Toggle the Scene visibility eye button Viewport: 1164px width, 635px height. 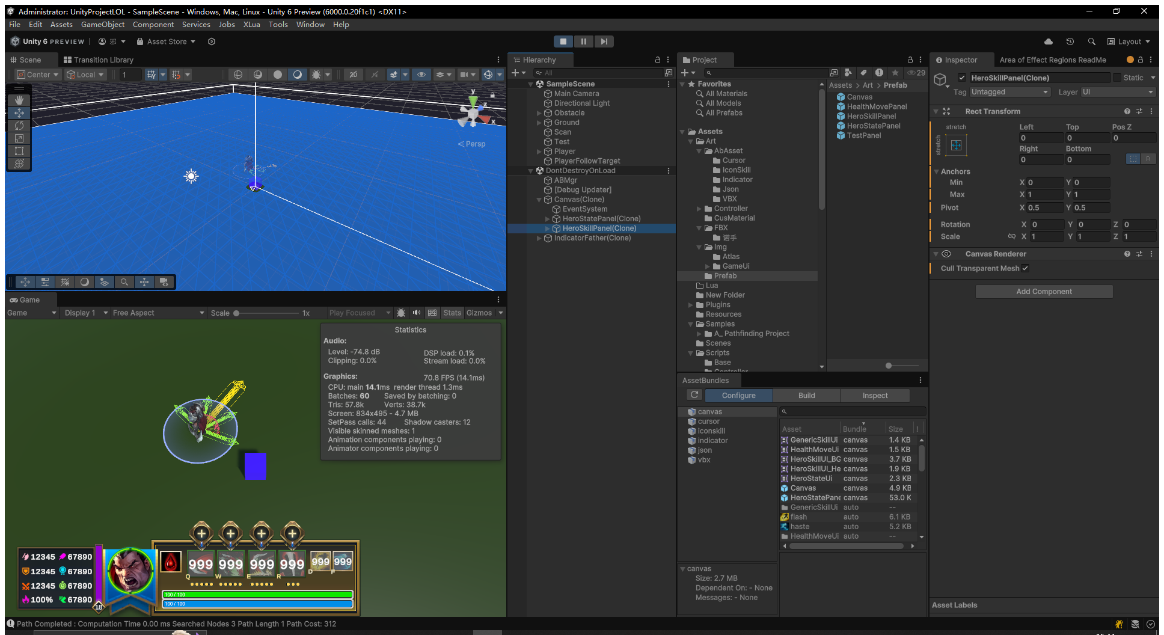tap(421, 75)
